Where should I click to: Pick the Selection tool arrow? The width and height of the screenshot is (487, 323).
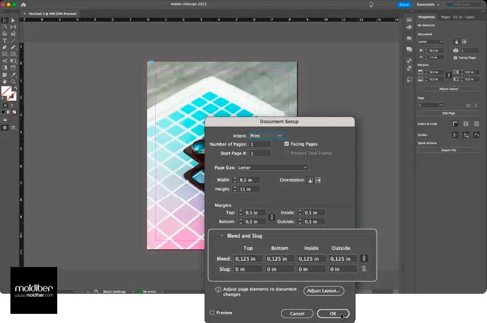pyautogui.click(x=5, y=20)
